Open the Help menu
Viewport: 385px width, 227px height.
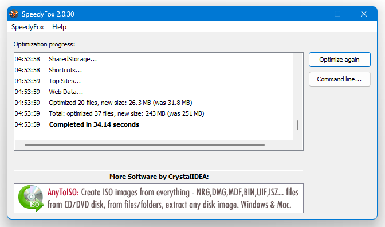(59, 27)
